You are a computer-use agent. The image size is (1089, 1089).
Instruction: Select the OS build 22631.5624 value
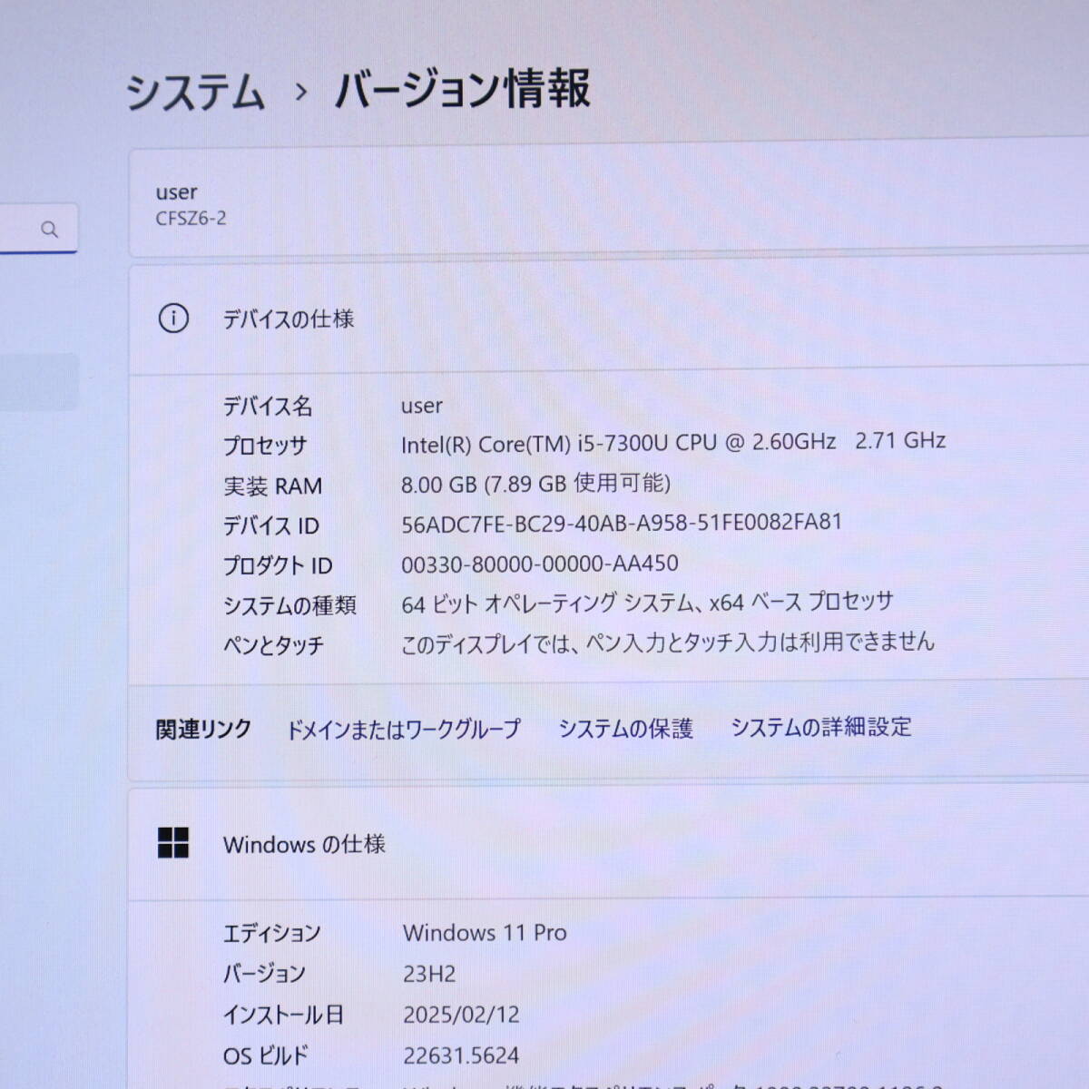pyautogui.click(x=461, y=1055)
